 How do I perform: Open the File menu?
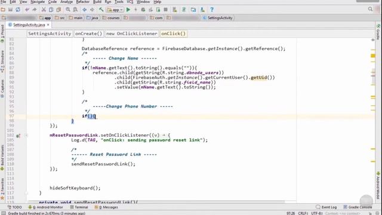click(4, 2)
